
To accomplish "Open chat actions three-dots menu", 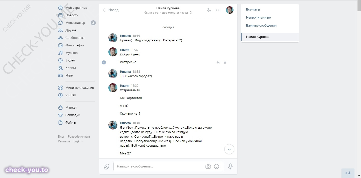I will pos(218,10).
